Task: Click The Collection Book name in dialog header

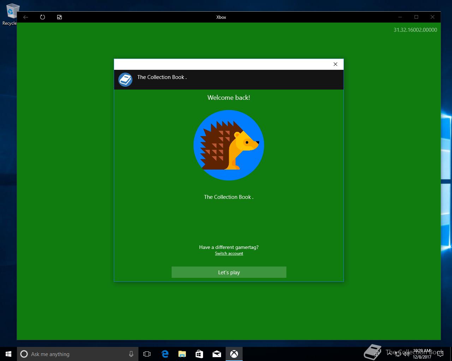Action: [x=162, y=77]
